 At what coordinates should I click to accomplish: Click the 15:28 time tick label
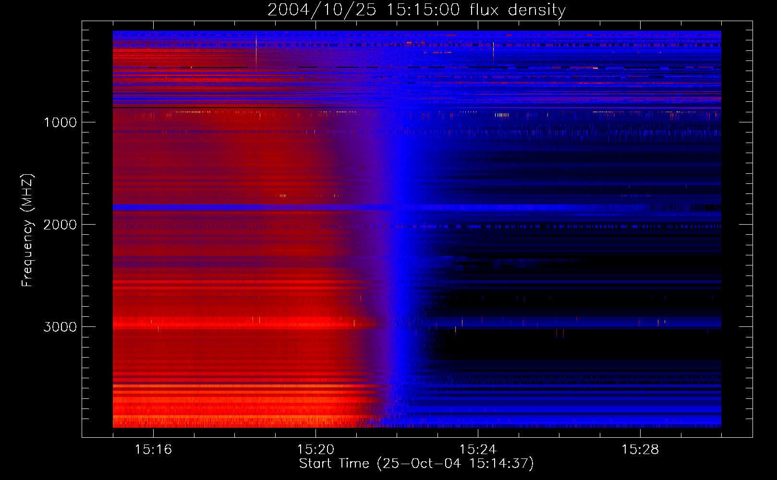pos(640,449)
